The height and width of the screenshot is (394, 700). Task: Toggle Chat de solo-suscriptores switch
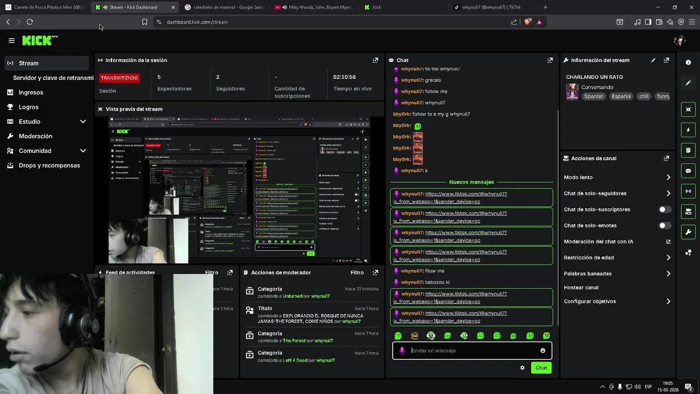click(665, 210)
